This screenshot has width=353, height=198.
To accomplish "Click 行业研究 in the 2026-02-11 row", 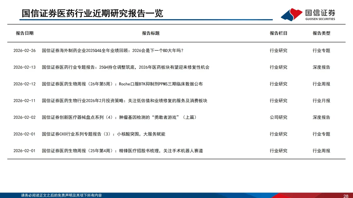I will point(278,101).
